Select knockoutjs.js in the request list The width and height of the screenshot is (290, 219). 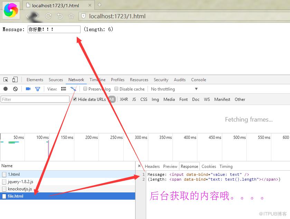point(67,189)
